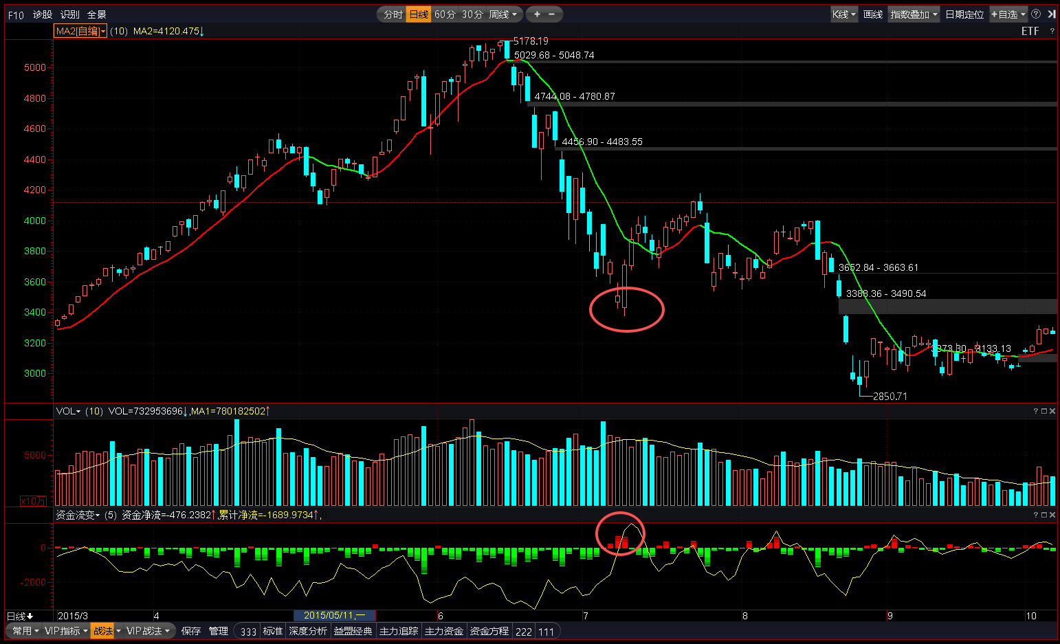The width and height of the screenshot is (1060, 644).
Task: Expand the 指数叠加 overlay dropdown
Action: tap(914, 14)
